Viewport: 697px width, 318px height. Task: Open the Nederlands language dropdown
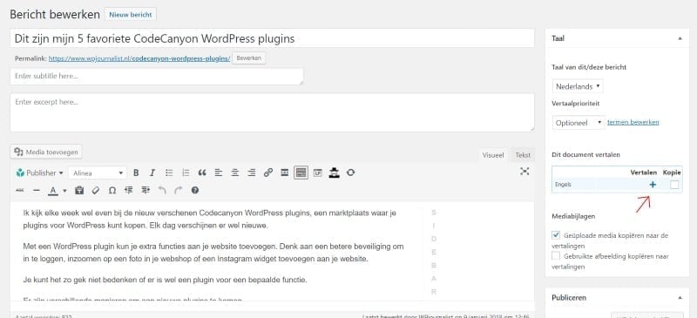point(578,86)
